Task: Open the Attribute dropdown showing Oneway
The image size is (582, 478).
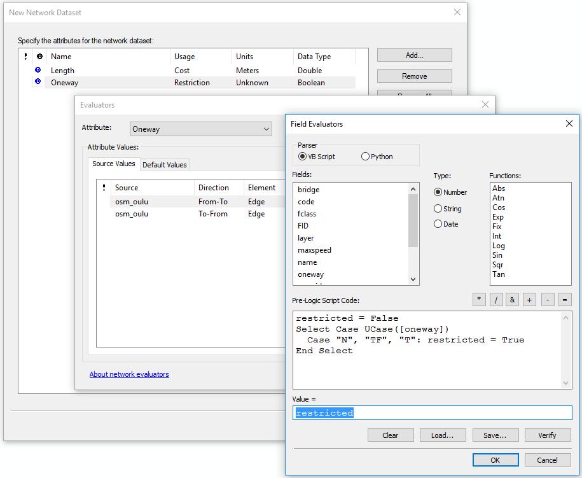Action: tap(201, 129)
